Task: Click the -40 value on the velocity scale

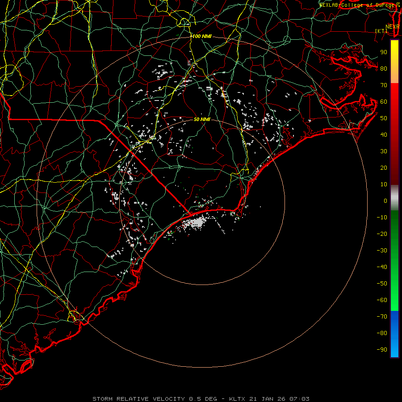Action: (382, 267)
